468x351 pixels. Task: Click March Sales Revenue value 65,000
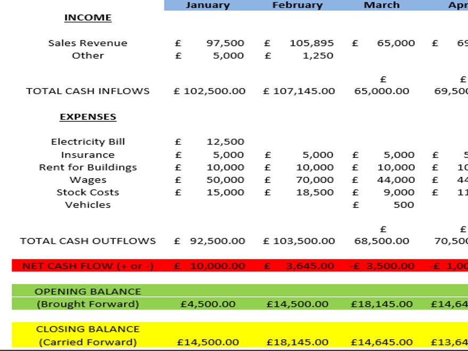pyautogui.click(x=396, y=43)
